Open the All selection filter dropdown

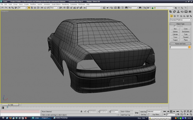click(x=22, y=8)
